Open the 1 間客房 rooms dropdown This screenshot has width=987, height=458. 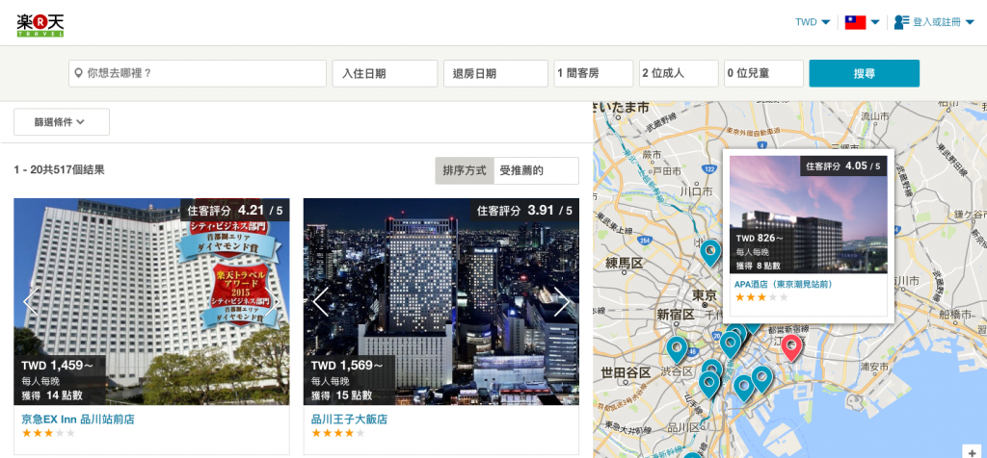point(594,73)
